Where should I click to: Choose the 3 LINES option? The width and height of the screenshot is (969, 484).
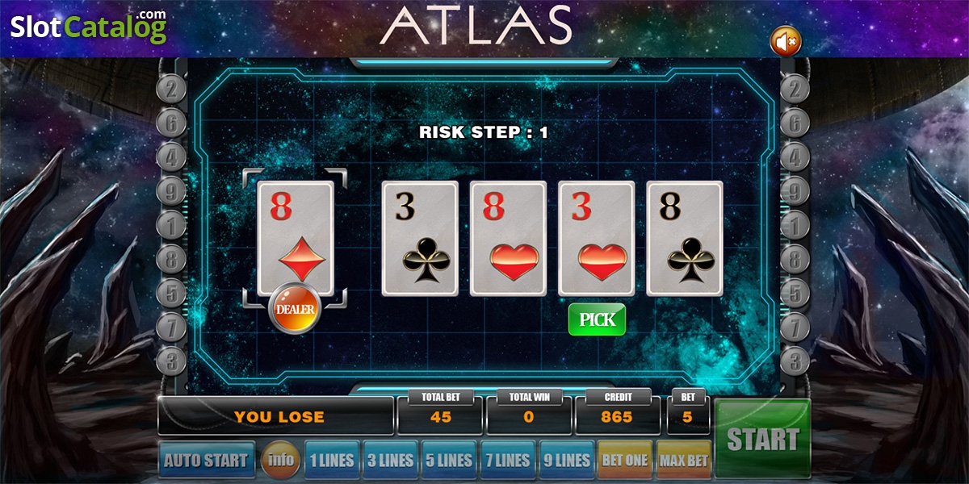(390, 461)
